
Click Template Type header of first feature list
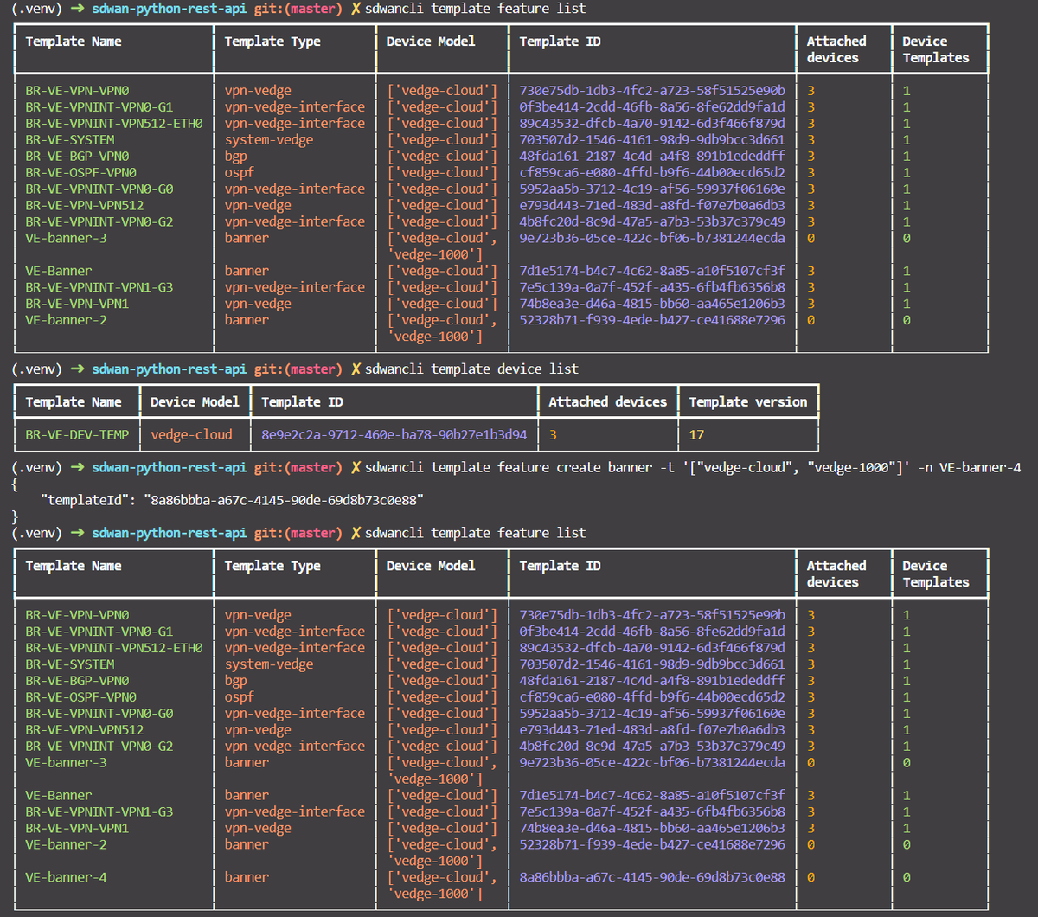(272, 41)
